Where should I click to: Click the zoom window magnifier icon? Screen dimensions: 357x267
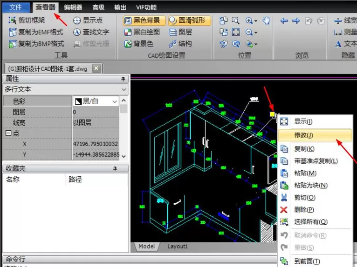tap(235, 20)
